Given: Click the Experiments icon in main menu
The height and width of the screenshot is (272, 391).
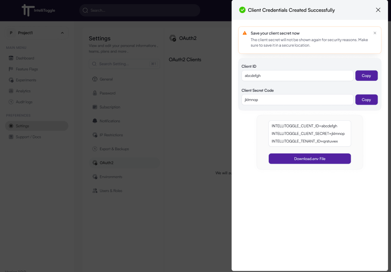Looking at the screenshot, I should pos(11,80).
